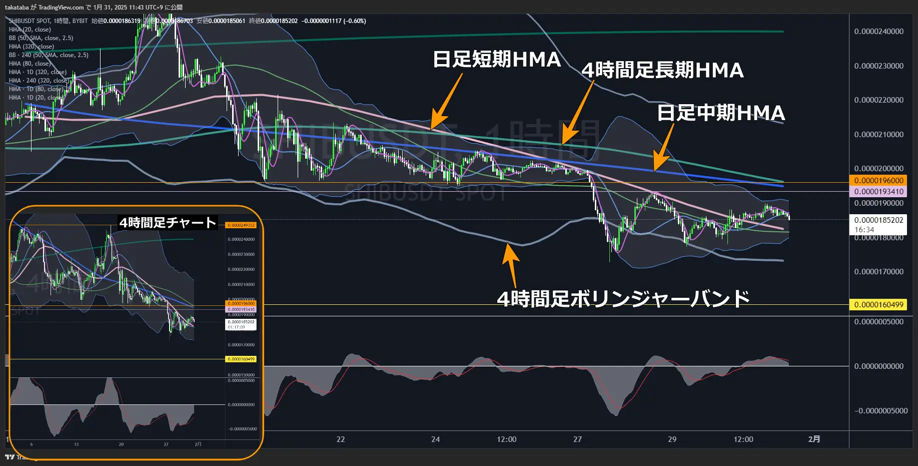Click the orange 0.0000196000 price label
The height and width of the screenshot is (466, 918).
point(878,181)
